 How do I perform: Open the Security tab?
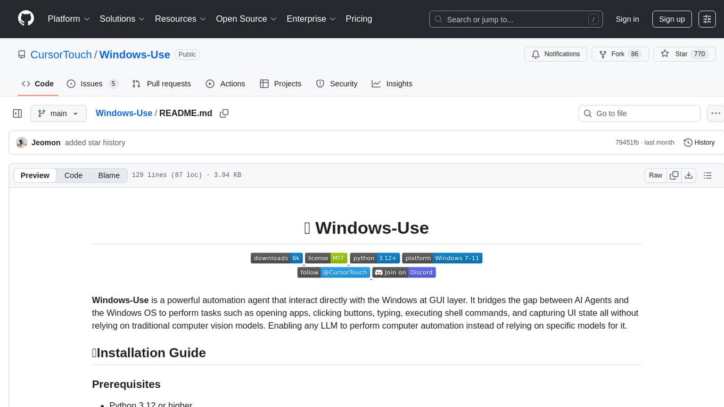337,84
